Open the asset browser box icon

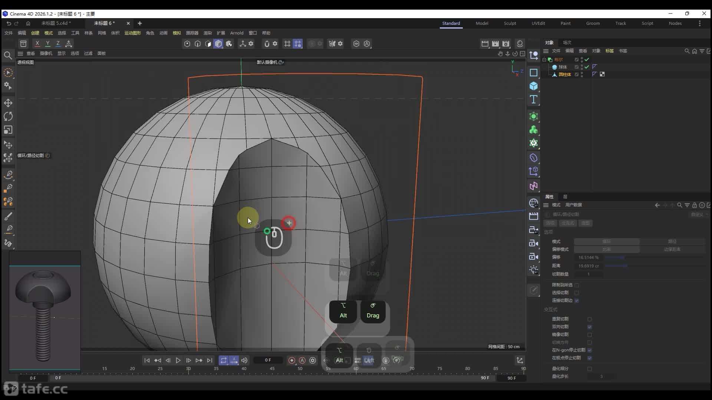click(x=23, y=44)
